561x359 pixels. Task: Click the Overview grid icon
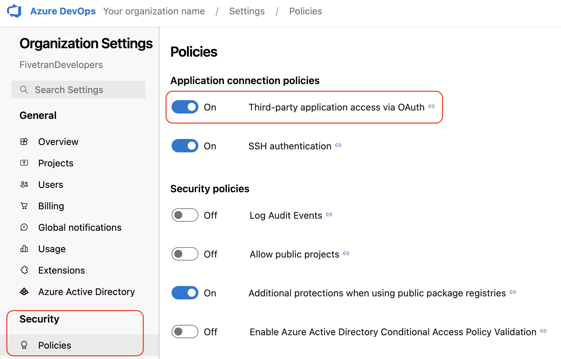coord(24,142)
